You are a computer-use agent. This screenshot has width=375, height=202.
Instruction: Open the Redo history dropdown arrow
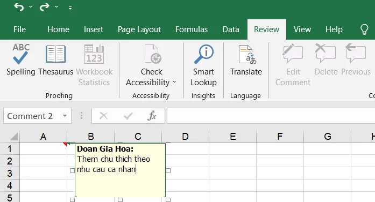pyautogui.click(x=56, y=7)
